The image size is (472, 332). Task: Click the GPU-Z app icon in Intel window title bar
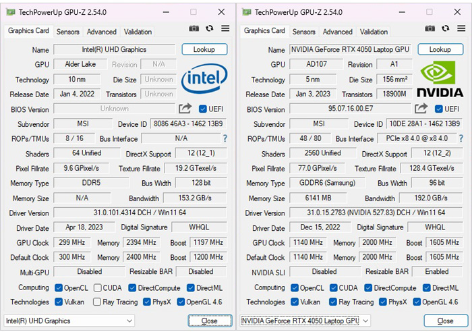[11, 12]
